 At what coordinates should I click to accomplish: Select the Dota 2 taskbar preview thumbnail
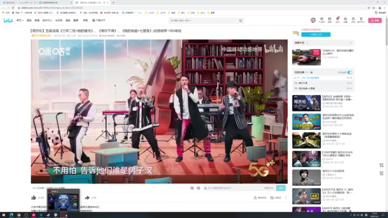[64, 201]
